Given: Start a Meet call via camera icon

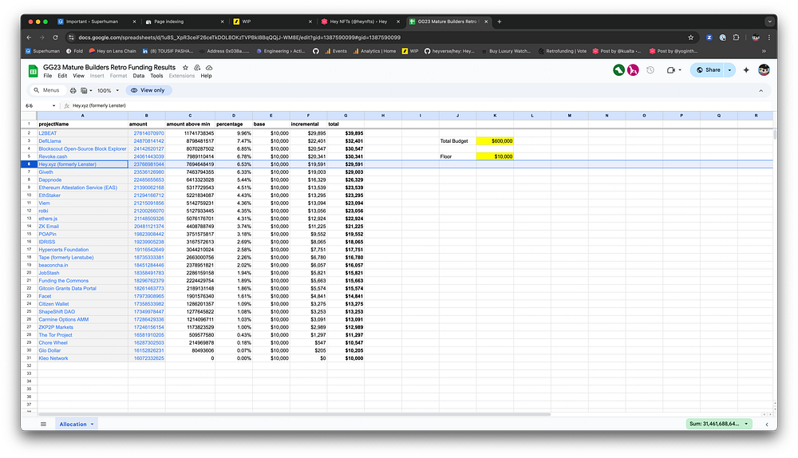Looking at the screenshot, I should click(x=671, y=70).
